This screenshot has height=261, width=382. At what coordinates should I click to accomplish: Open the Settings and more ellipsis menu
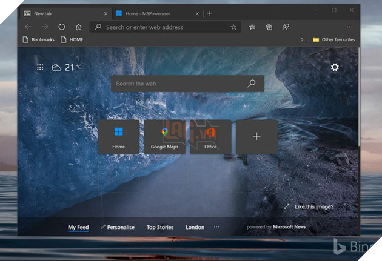point(350,27)
